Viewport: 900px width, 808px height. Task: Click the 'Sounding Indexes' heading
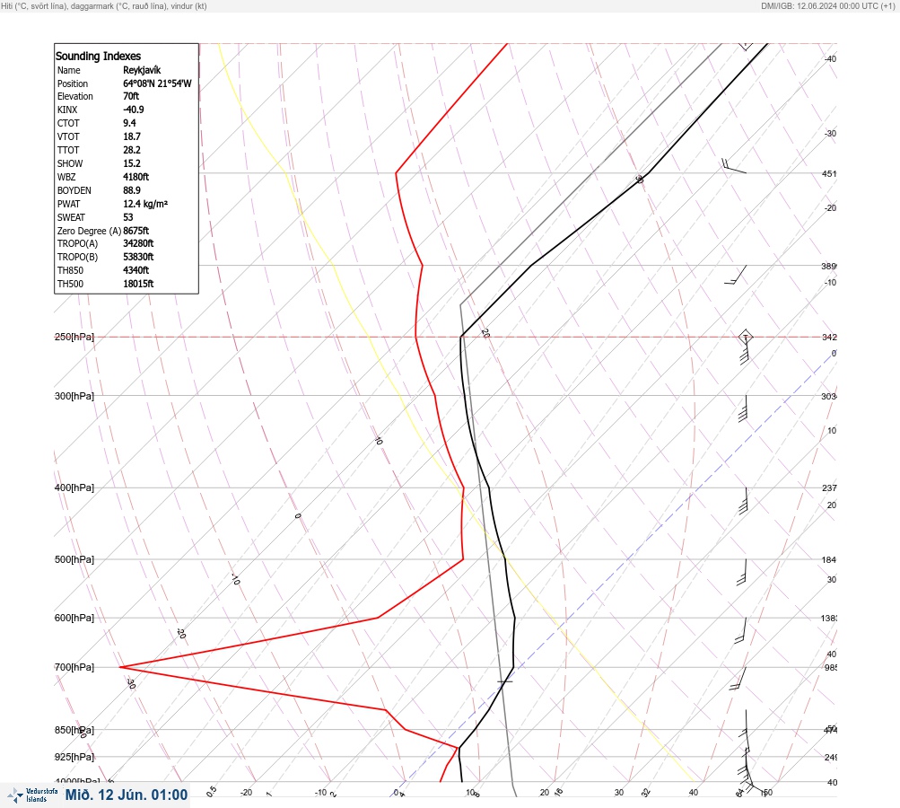click(x=98, y=57)
